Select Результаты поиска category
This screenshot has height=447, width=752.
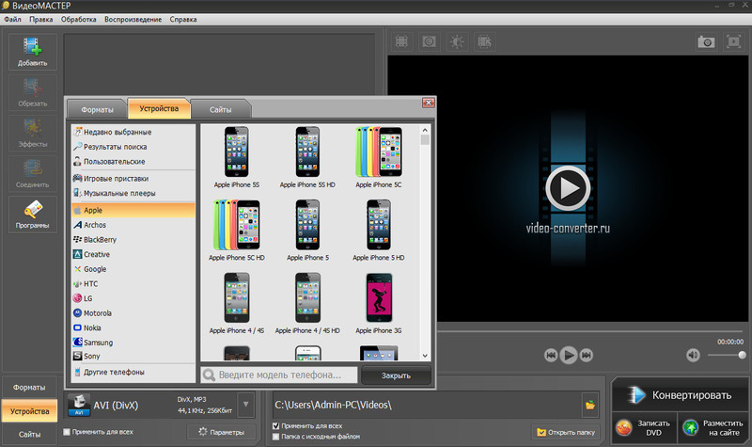click(133, 147)
